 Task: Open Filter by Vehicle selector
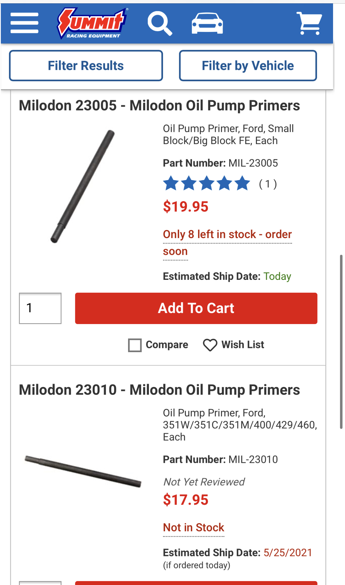click(x=248, y=66)
